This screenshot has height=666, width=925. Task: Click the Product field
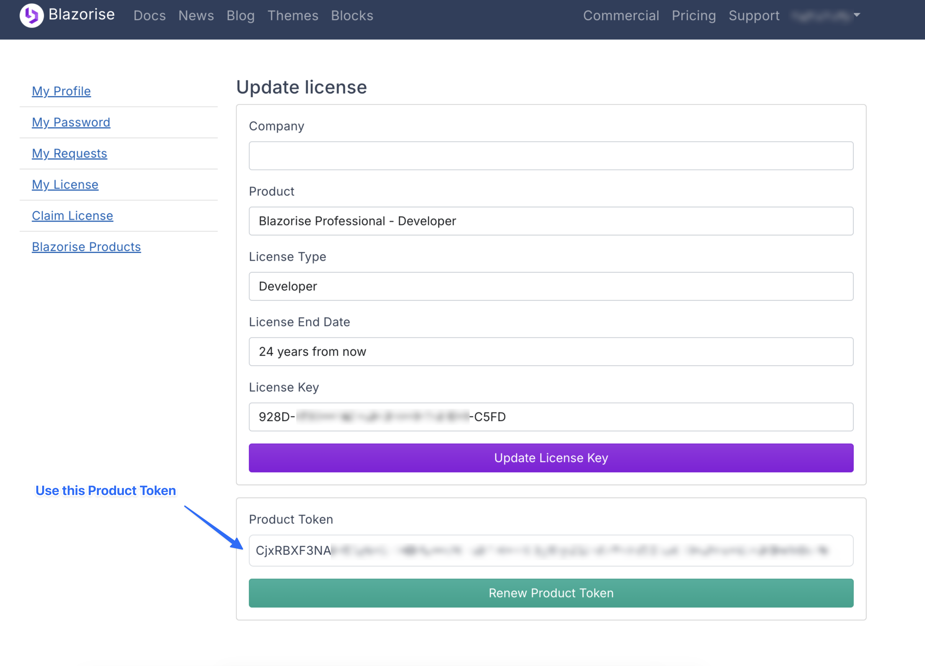[x=551, y=221]
